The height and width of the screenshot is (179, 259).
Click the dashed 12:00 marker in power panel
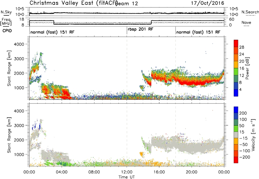click(x=127, y=68)
